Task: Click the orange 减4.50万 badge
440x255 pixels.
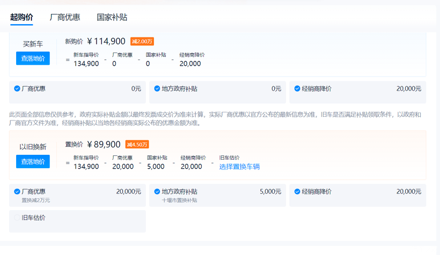Action: pos(137,144)
